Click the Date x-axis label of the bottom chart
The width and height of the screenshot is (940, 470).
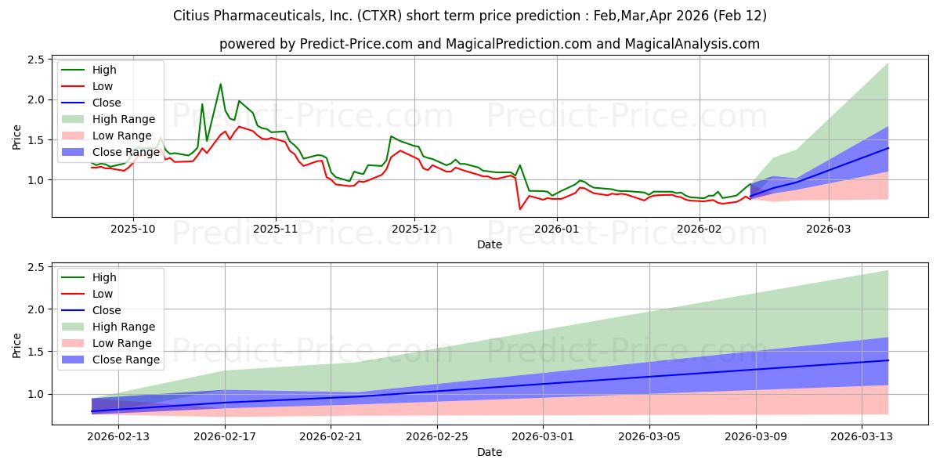coord(490,452)
